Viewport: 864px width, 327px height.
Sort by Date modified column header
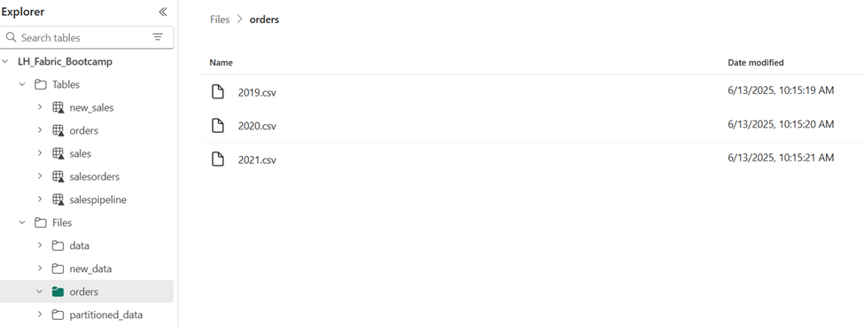(756, 63)
